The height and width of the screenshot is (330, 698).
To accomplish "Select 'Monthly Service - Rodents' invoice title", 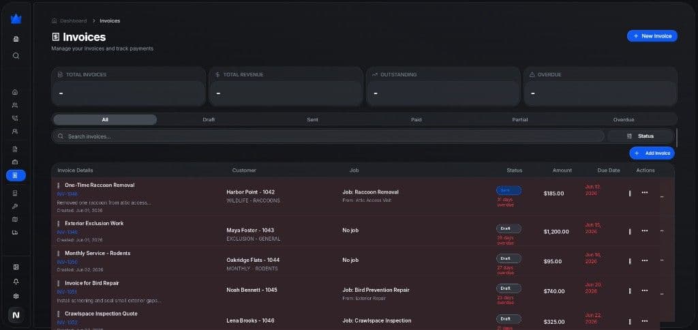I will click(x=97, y=254).
